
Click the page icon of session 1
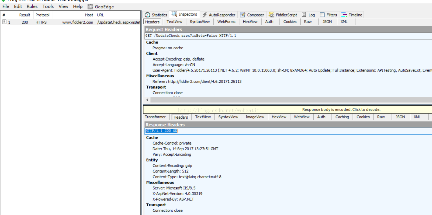click(4, 22)
